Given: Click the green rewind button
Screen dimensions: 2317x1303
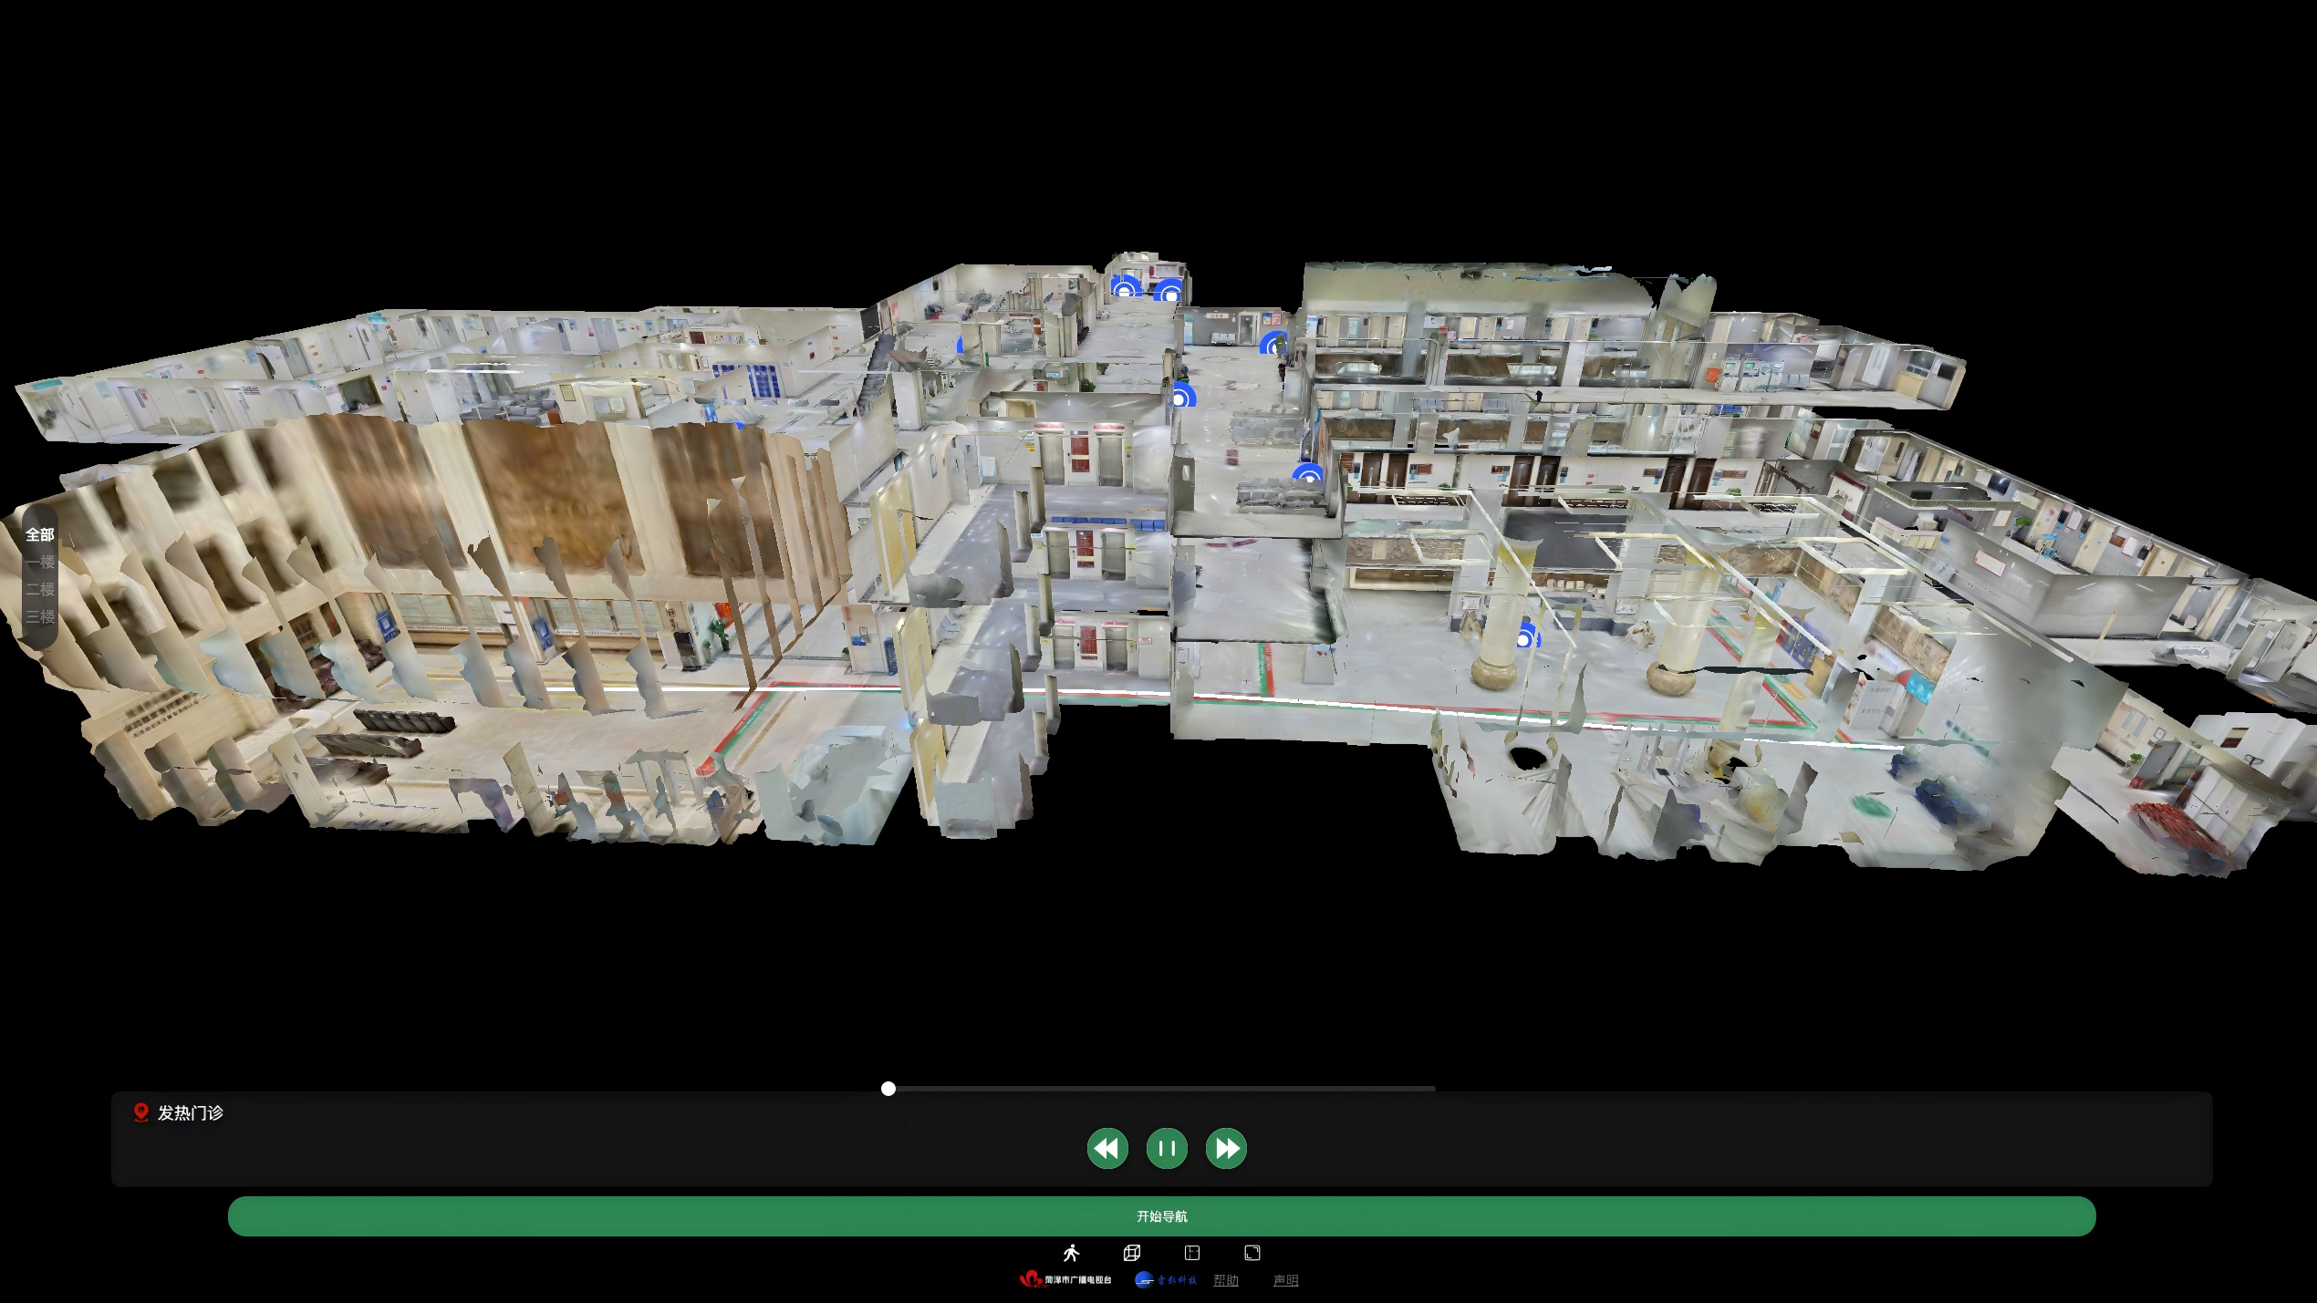Looking at the screenshot, I should pos(1107,1148).
